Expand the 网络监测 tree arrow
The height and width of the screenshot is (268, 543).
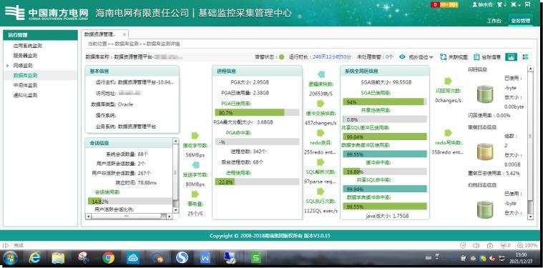[7, 65]
